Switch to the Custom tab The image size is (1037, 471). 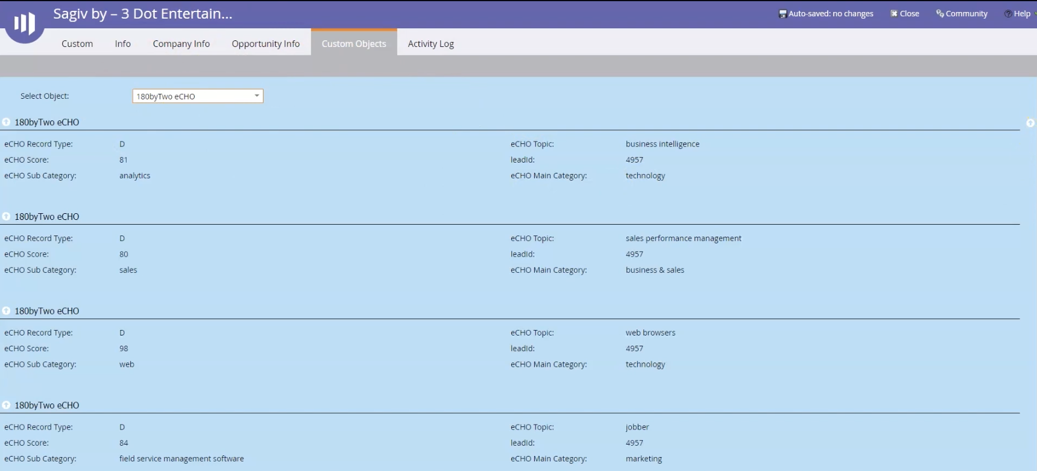tap(77, 43)
